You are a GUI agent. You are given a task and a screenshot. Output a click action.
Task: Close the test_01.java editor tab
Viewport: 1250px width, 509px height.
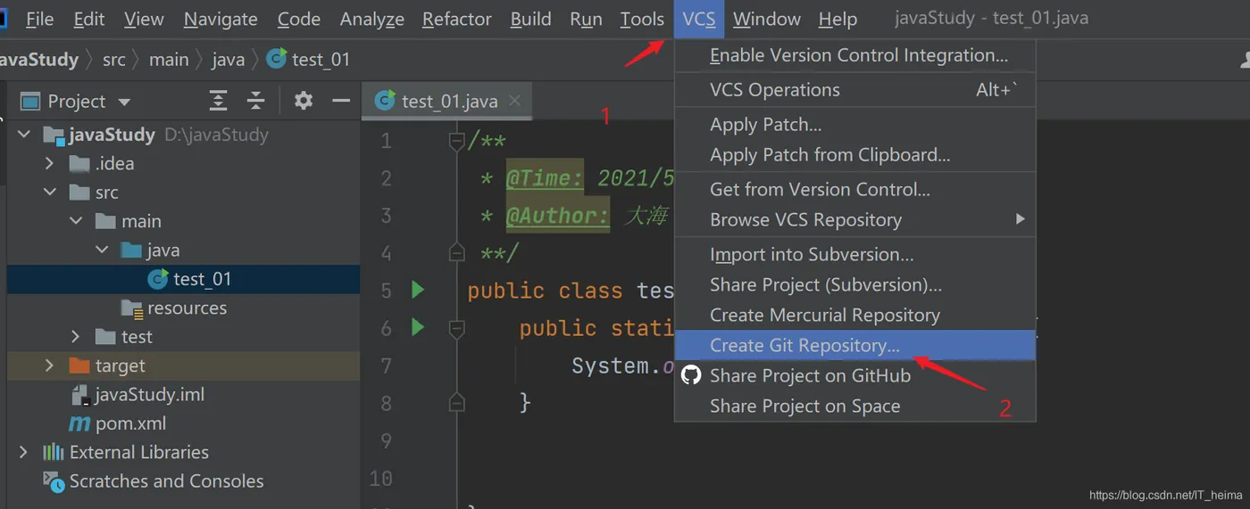pos(514,101)
